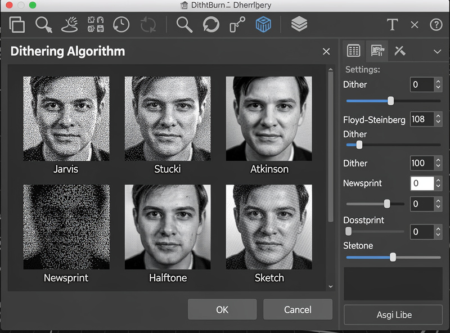
Task: Click the Newsprint field stepper arrows
Action: (x=438, y=183)
